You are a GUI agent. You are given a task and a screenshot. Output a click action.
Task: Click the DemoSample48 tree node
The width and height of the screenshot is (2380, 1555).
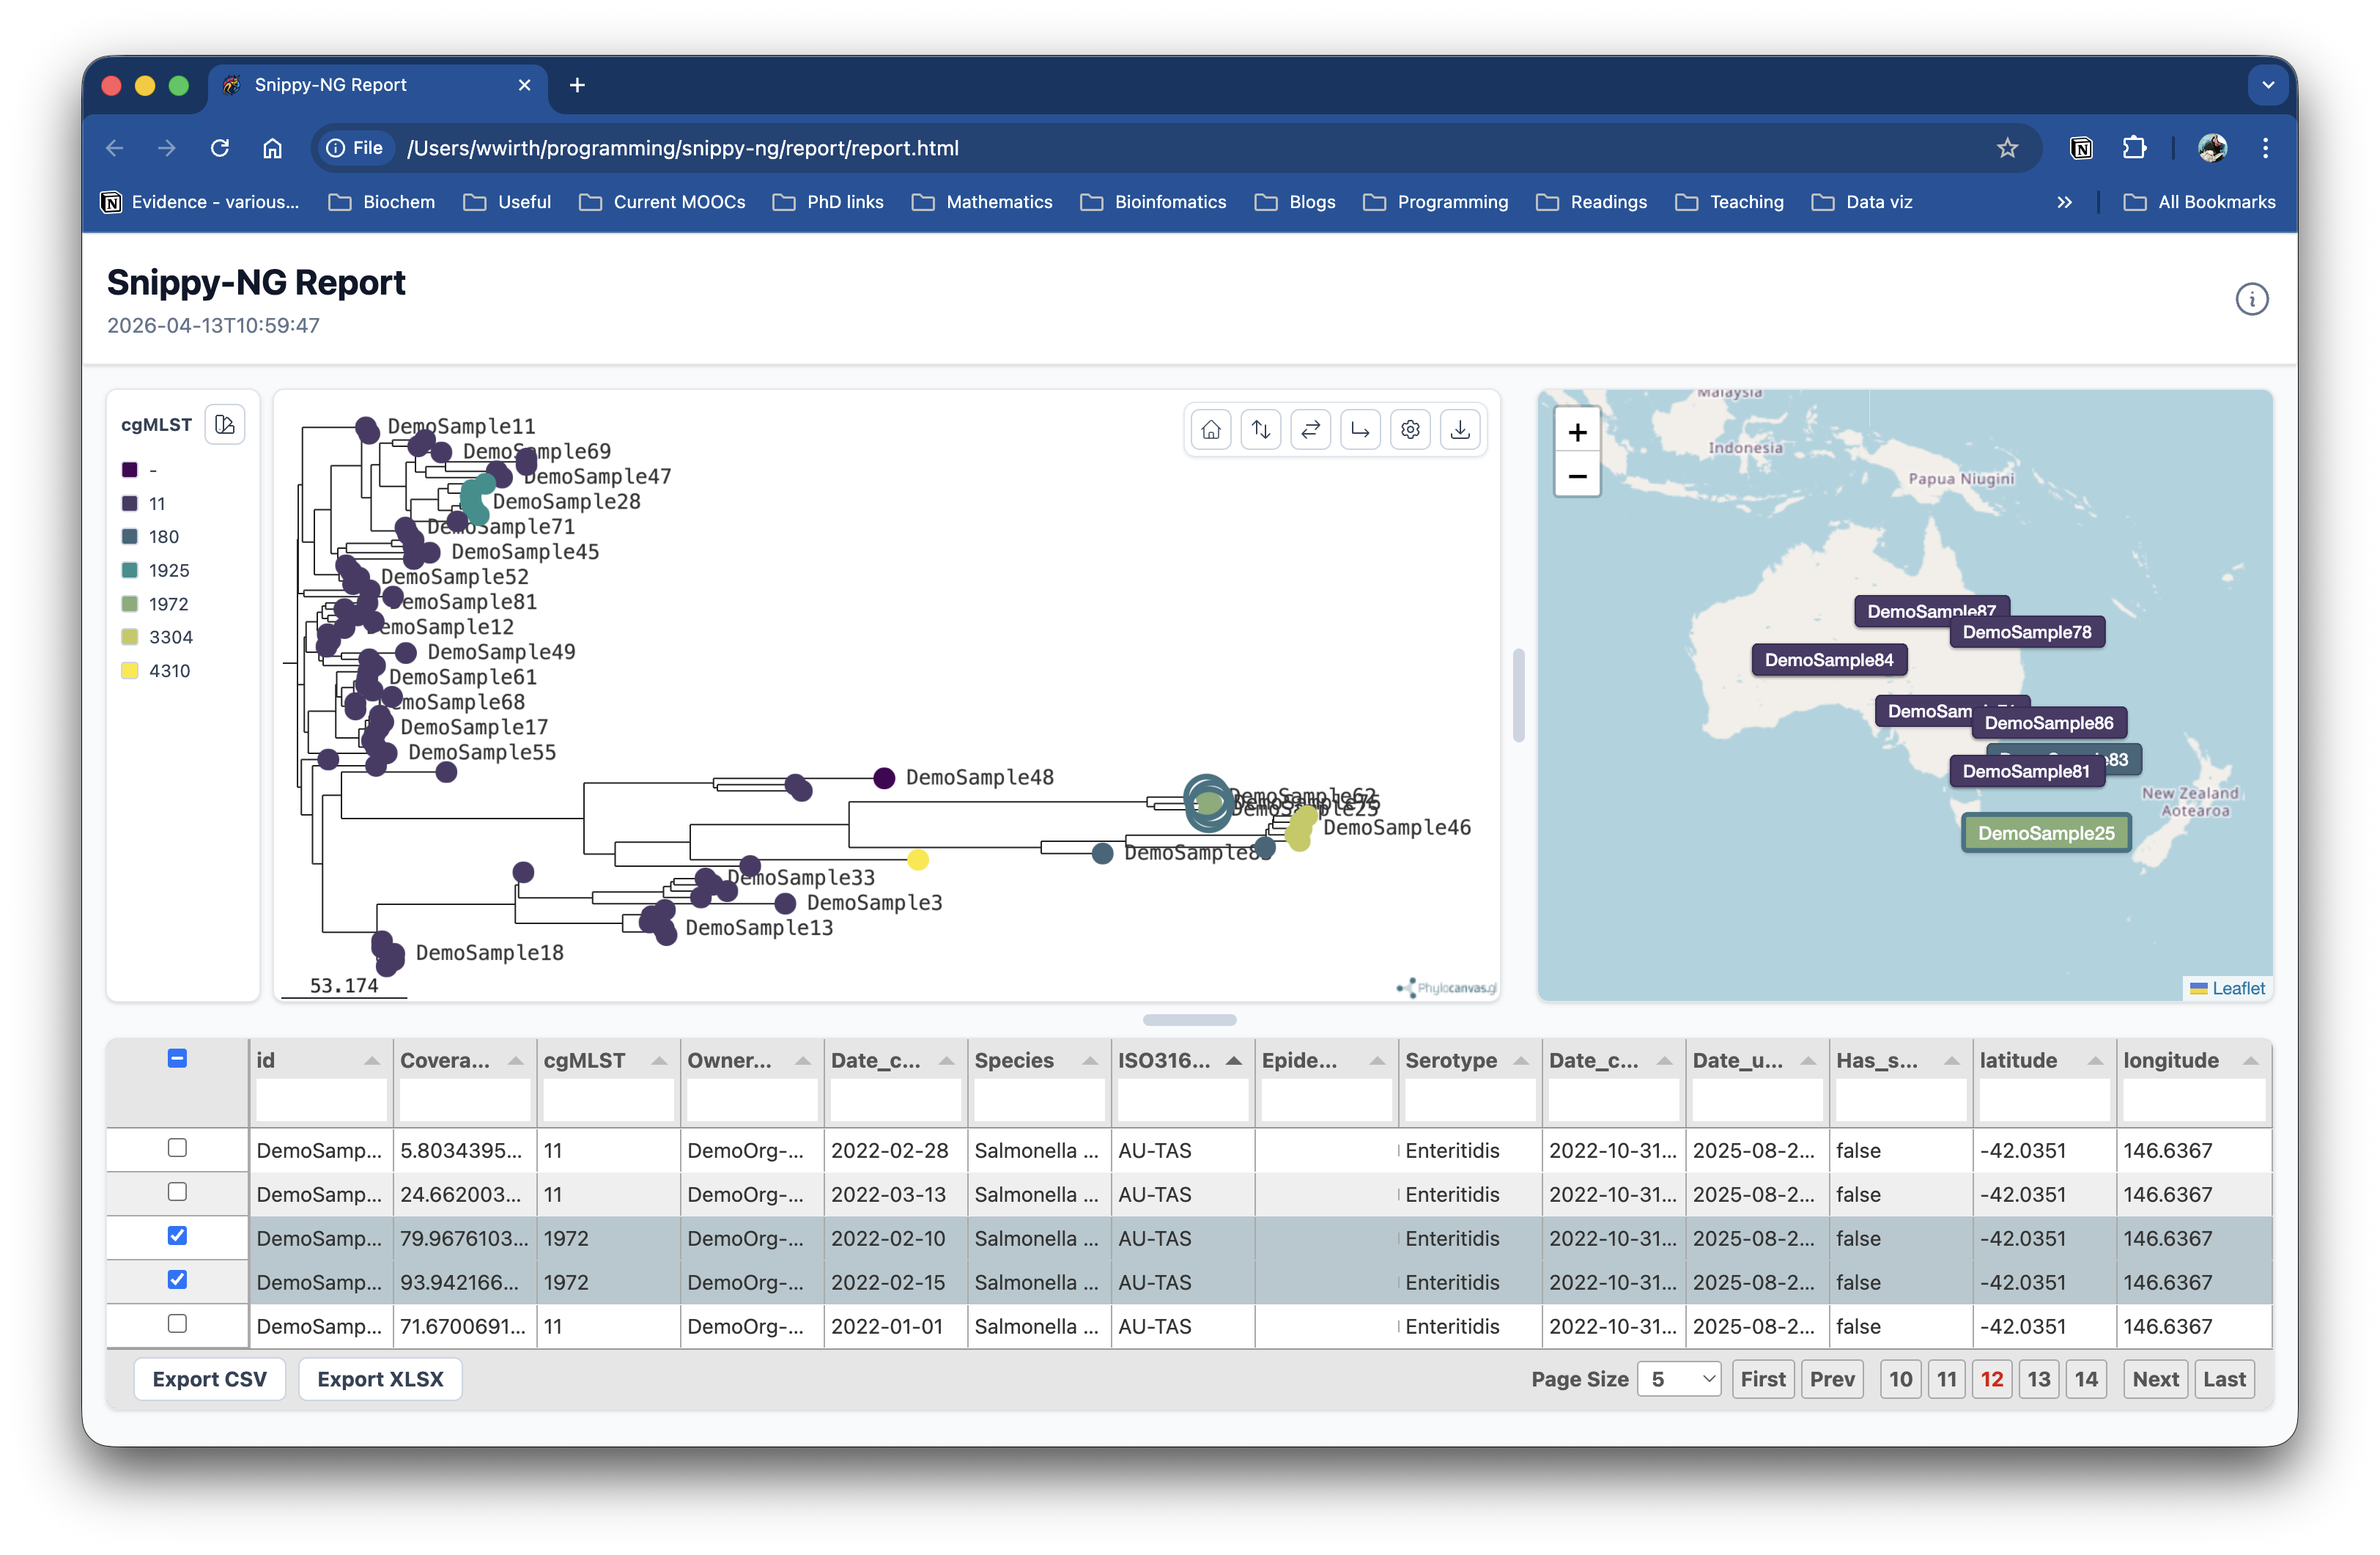(883, 778)
